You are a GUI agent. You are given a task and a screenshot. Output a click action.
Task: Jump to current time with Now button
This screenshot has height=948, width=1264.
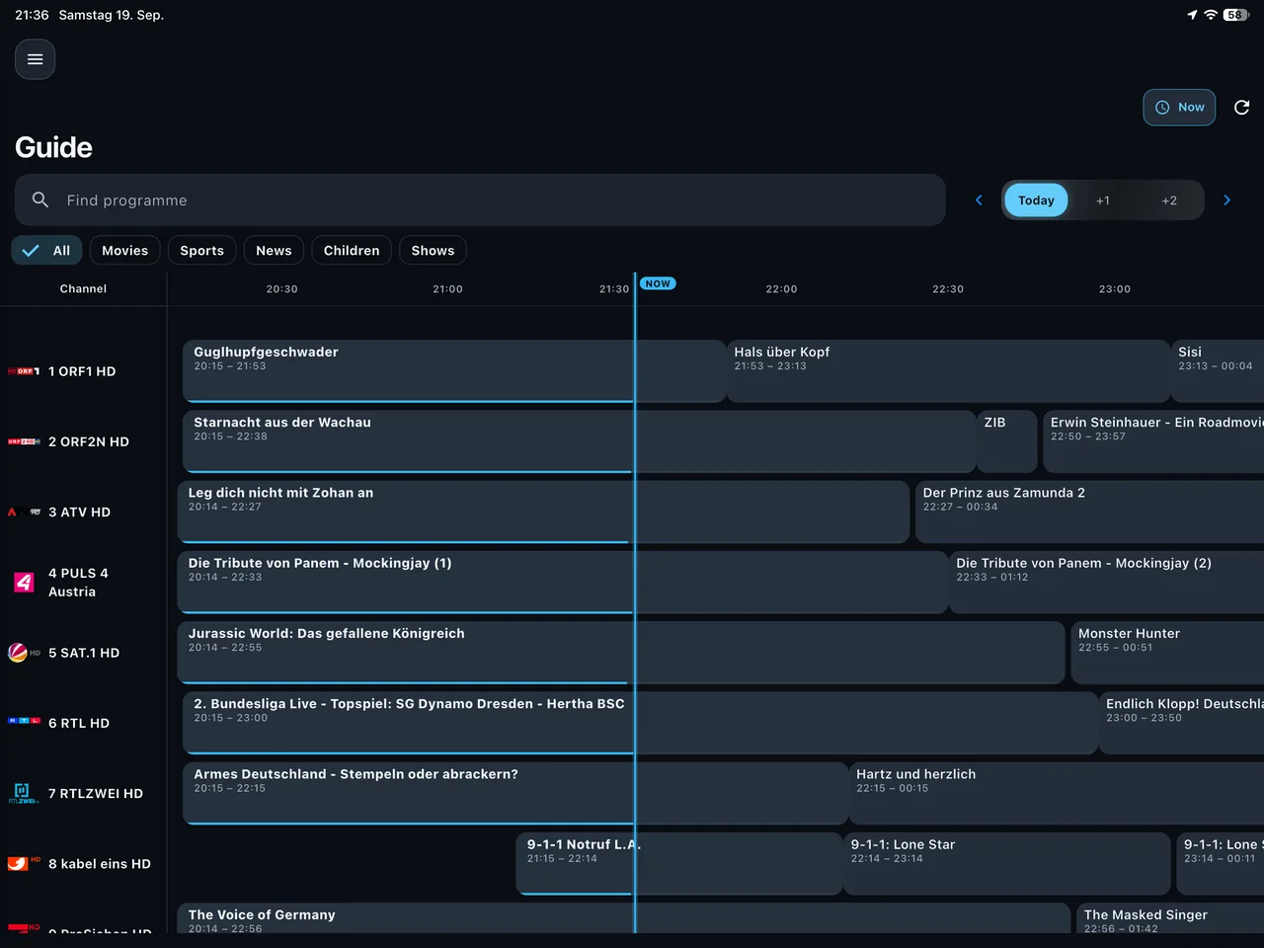[x=1179, y=108]
